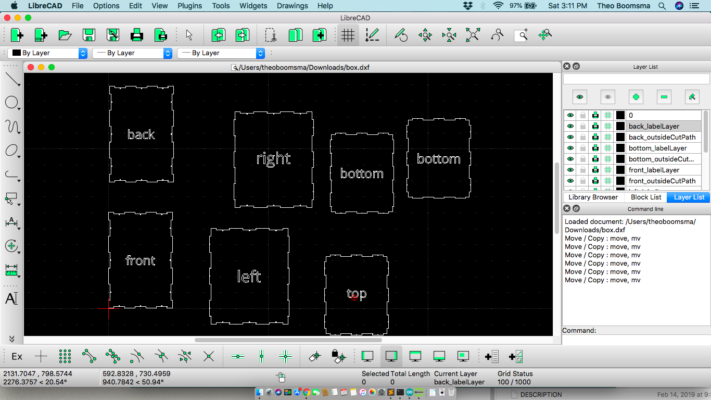The height and width of the screenshot is (400, 711).
Task: Toggle draft mode with the pencil-dashed icon
Action: point(372,35)
